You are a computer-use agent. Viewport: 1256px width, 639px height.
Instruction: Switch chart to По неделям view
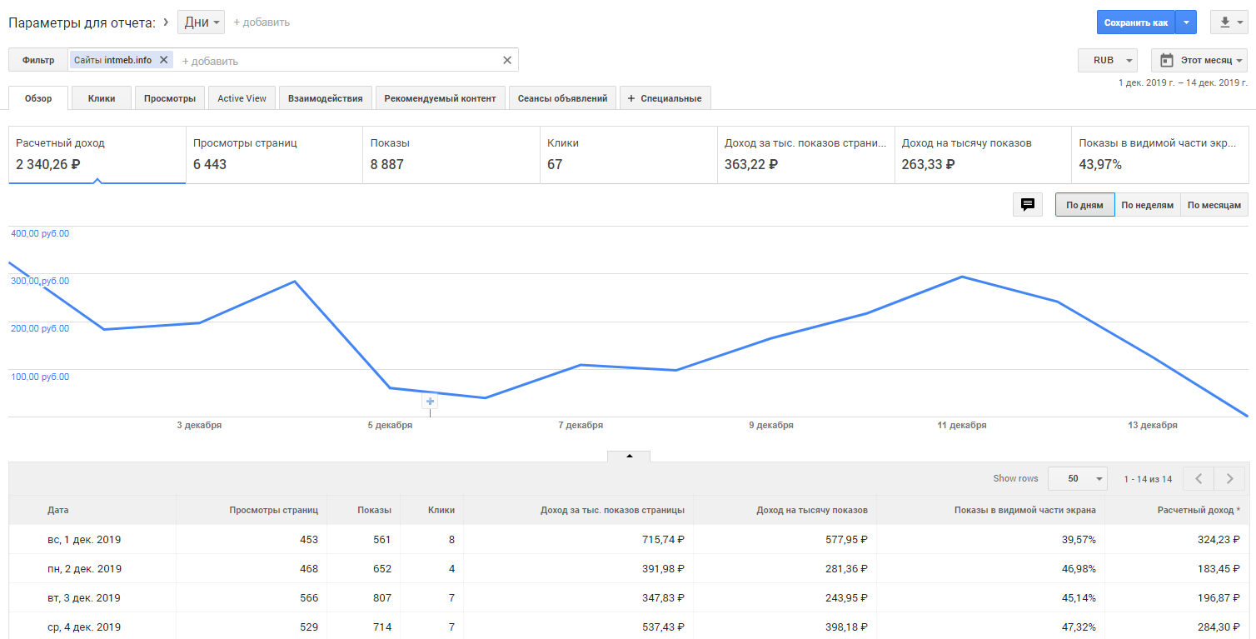[x=1147, y=205]
